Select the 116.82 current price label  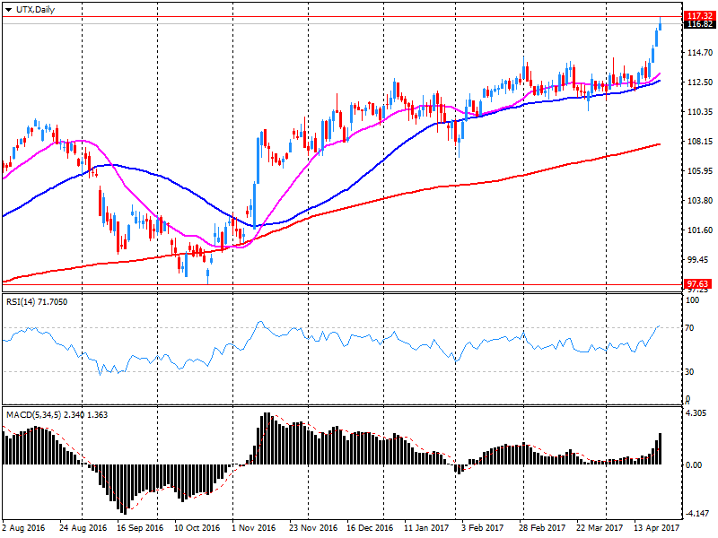pos(700,24)
